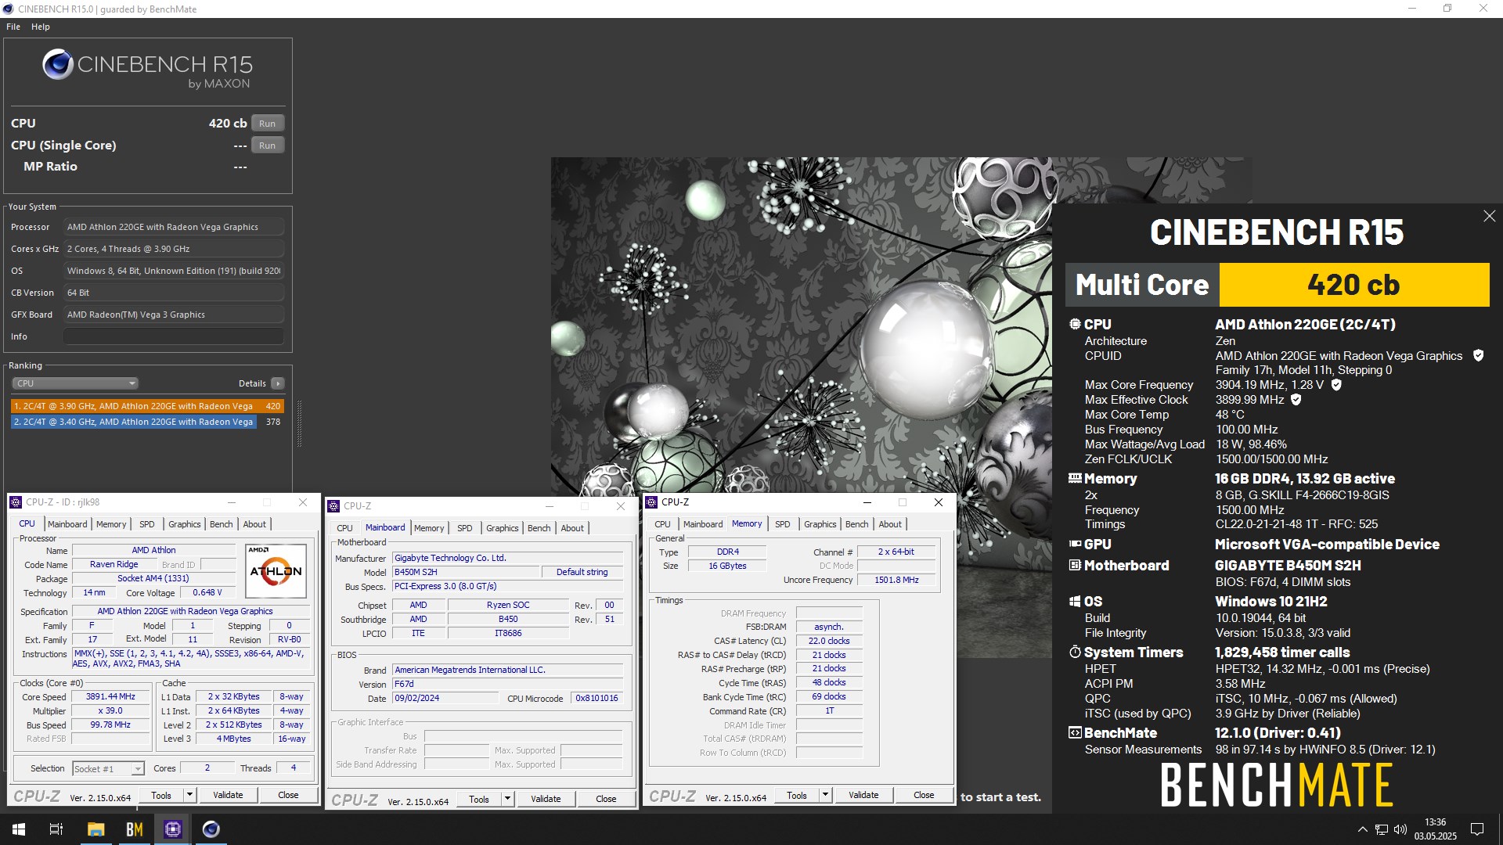Viewport: 1503px width, 845px height.
Task: Show hidden system tray icons
Action: point(1362,829)
